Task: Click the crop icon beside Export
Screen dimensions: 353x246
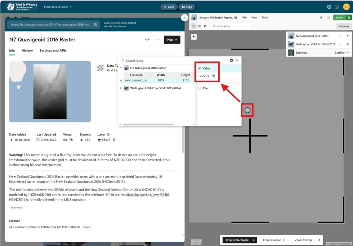Action: tap(349, 18)
